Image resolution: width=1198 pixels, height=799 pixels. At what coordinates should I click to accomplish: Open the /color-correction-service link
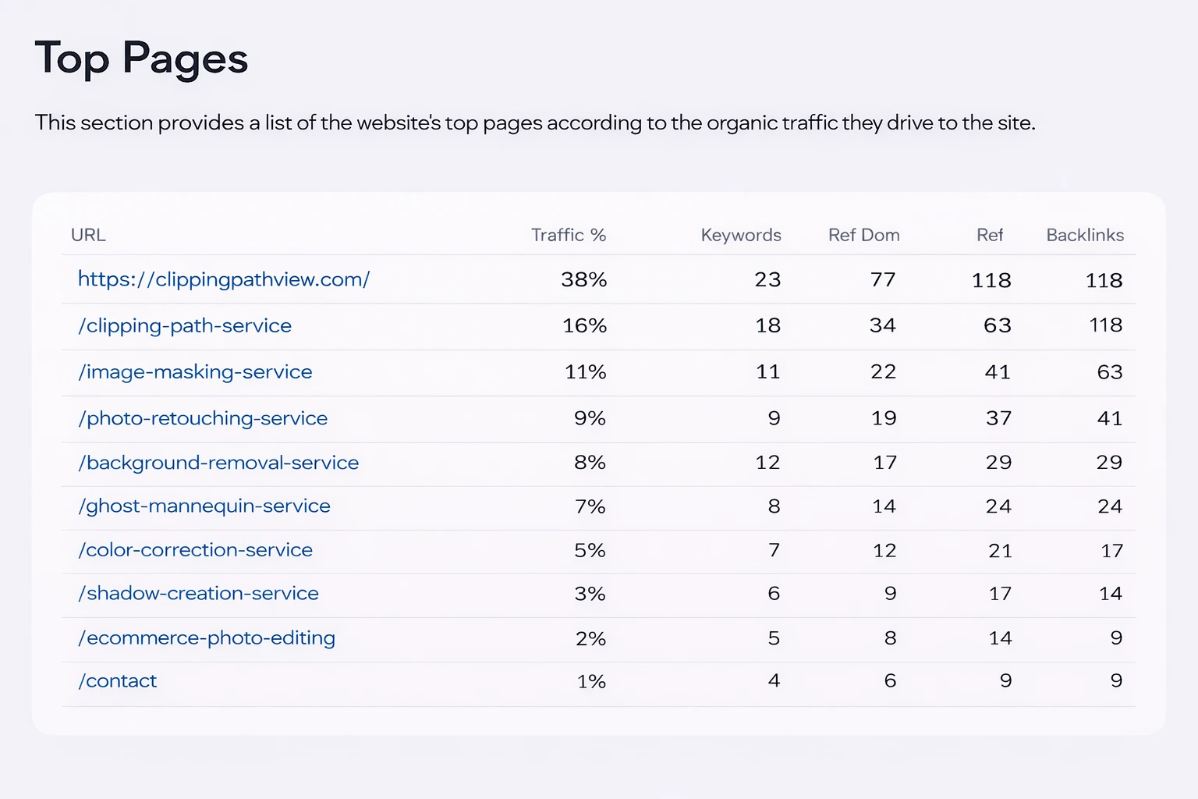tap(195, 550)
